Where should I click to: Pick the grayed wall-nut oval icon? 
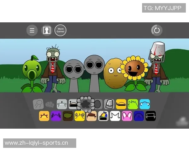coord(98,104)
